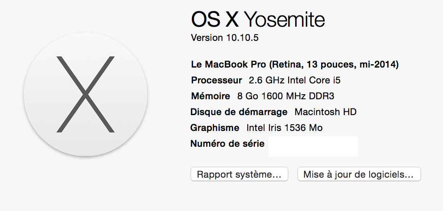Open the Rapport système… button
The image size is (443, 211).
click(x=239, y=174)
